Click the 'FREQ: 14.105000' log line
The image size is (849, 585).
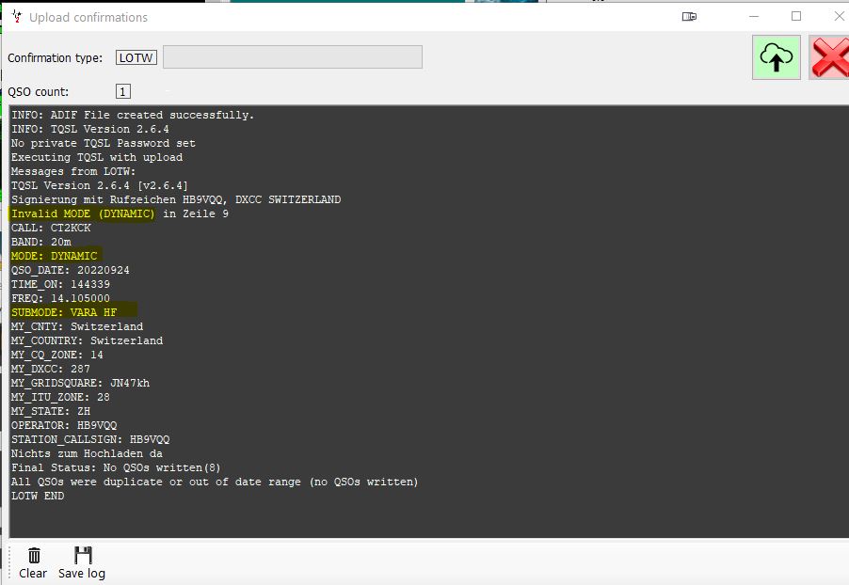60,298
